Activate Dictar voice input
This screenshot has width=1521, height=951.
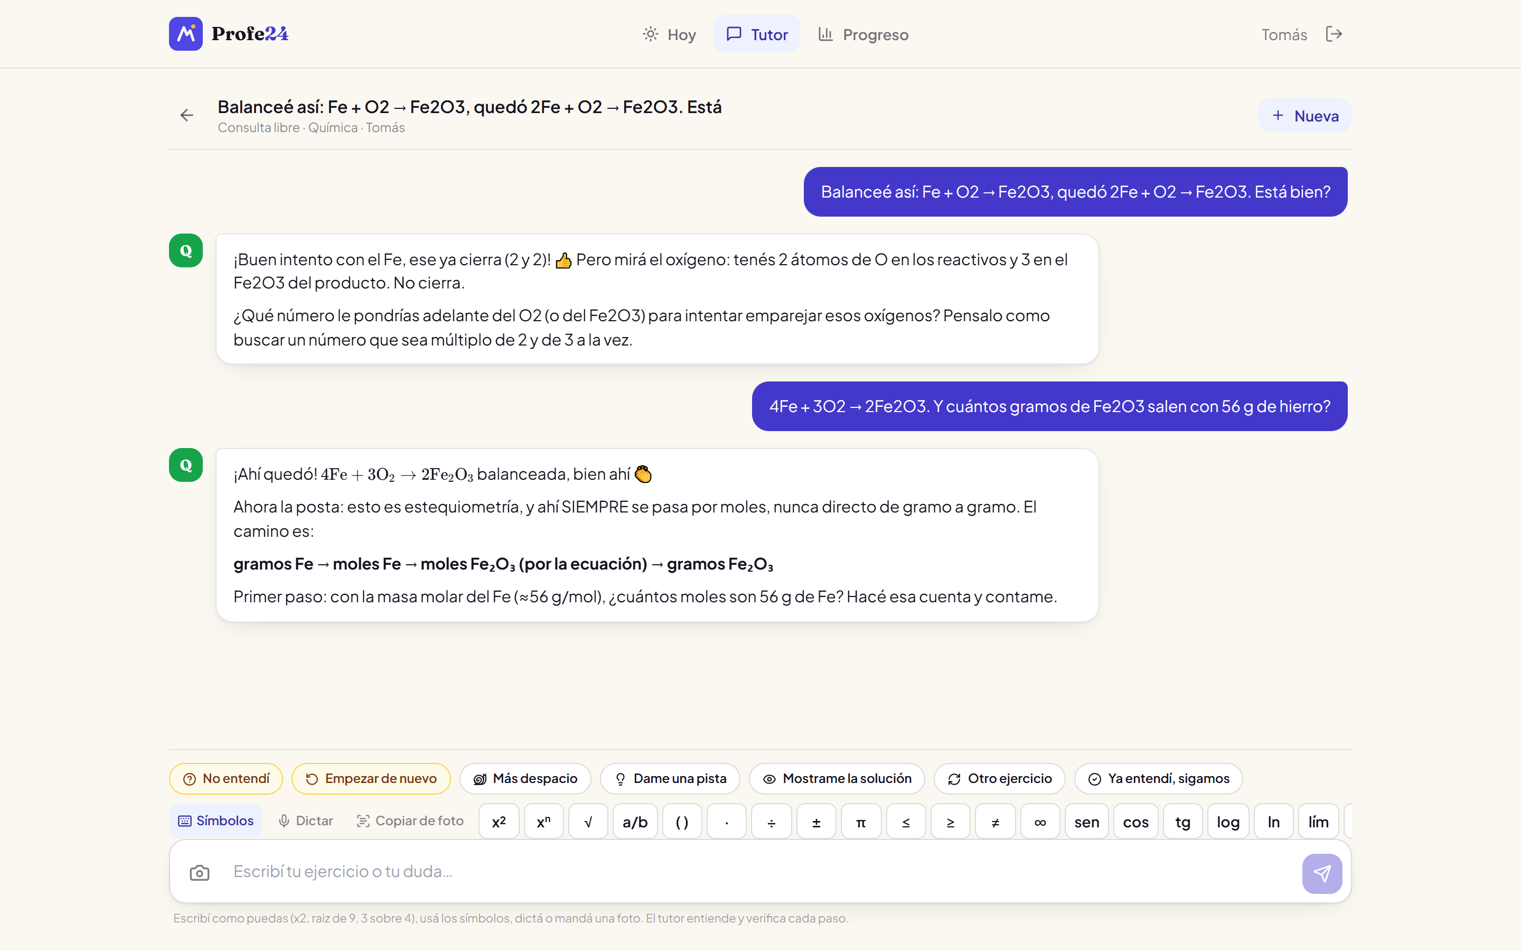point(305,821)
